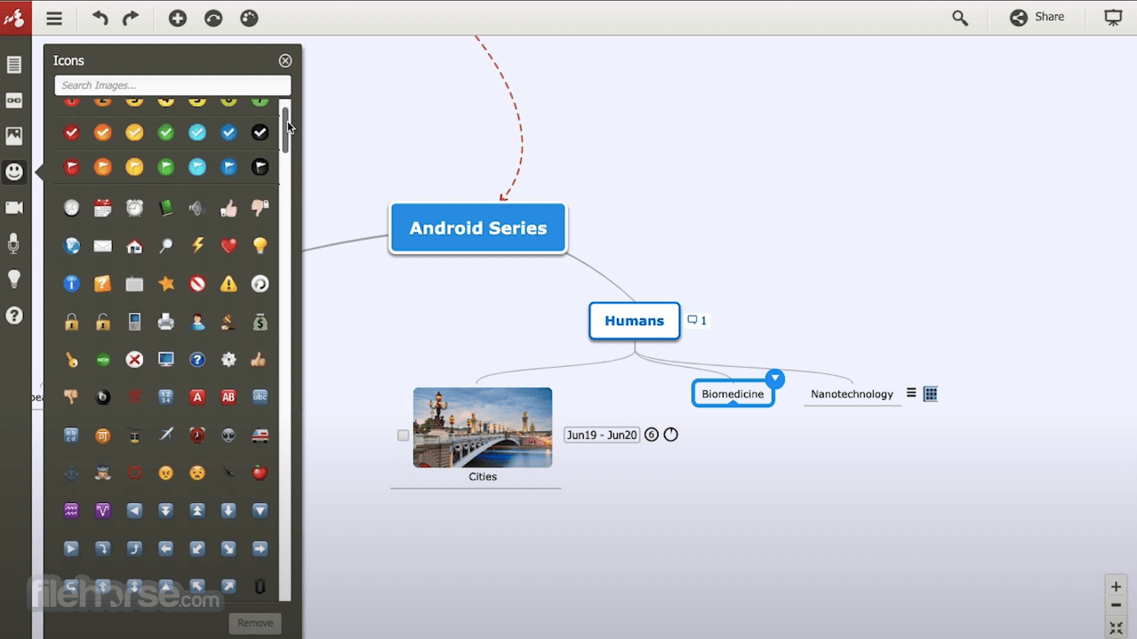The width and height of the screenshot is (1137, 639).
Task: Click the Cities bridge image thumbnail
Action: 483,427
